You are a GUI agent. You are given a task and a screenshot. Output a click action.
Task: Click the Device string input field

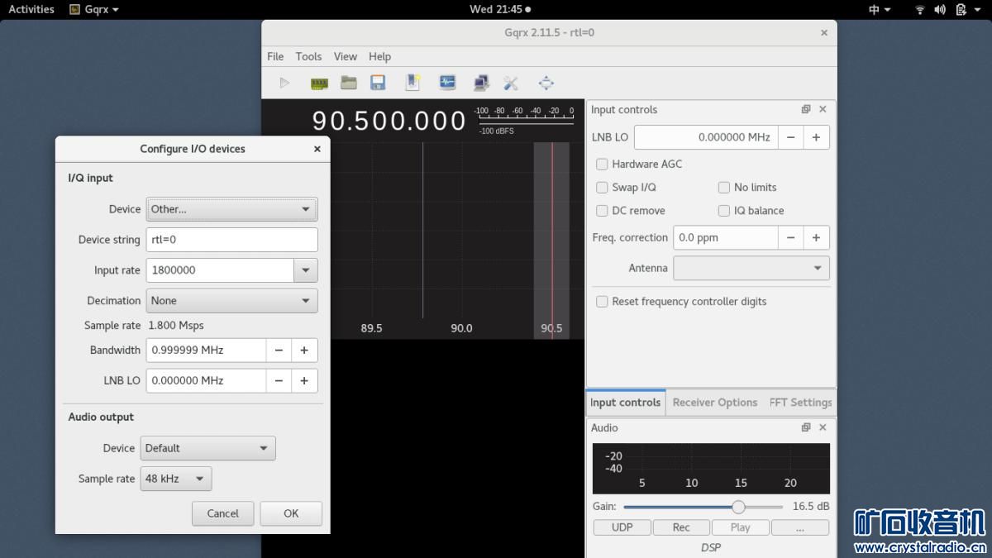(x=231, y=240)
